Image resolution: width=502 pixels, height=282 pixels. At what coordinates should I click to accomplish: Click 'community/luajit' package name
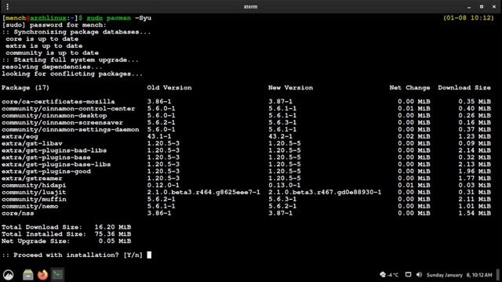34,193
